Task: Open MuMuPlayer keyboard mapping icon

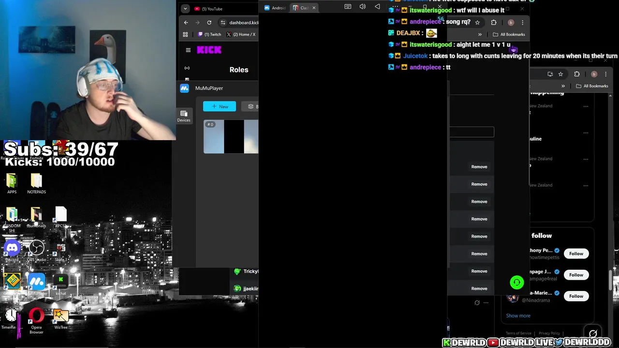Action: pos(348,6)
